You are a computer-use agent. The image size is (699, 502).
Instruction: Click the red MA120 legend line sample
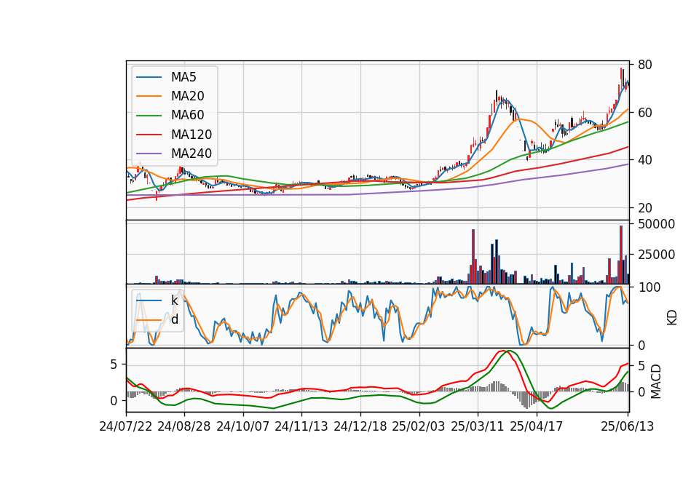pyautogui.click(x=149, y=135)
